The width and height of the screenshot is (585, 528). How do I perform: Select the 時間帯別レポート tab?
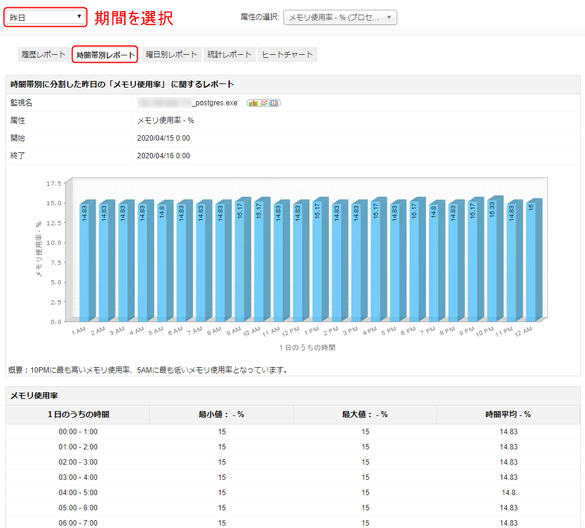tap(105, 55)
